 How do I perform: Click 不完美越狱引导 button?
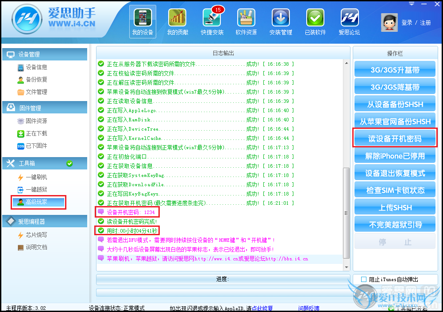tap(395, 224)
